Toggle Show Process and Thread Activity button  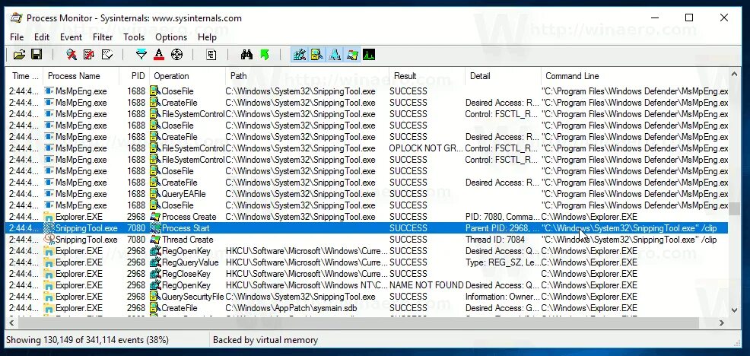tap(352, 55)
